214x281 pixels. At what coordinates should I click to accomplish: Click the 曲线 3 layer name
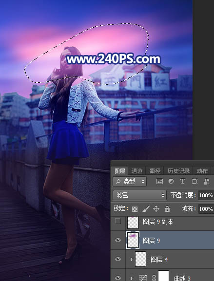pyautogui.click(x=182, y=278)
